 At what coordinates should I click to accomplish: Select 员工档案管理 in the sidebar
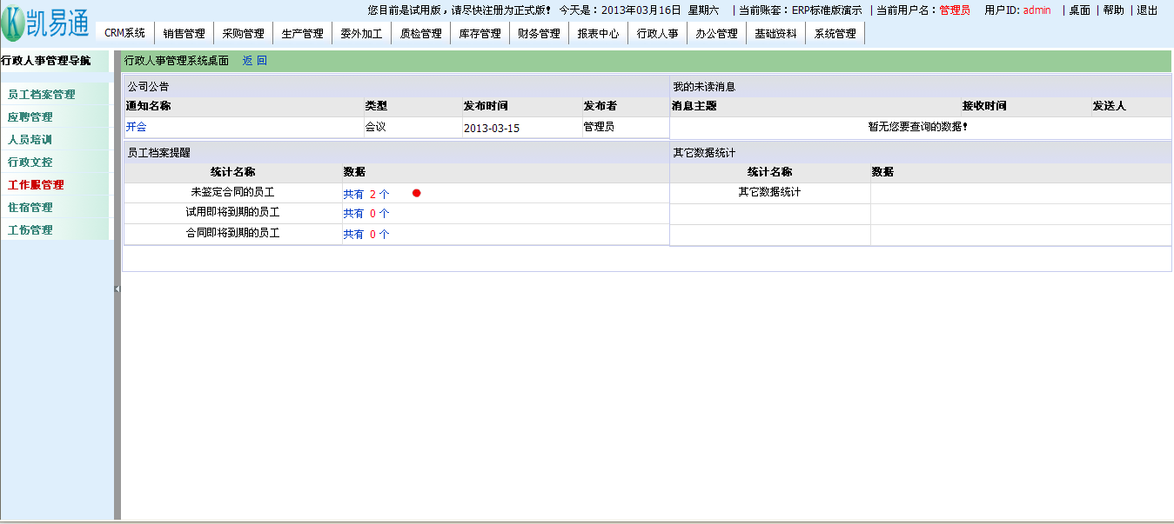pyautogui.click(x=42, y=95)
